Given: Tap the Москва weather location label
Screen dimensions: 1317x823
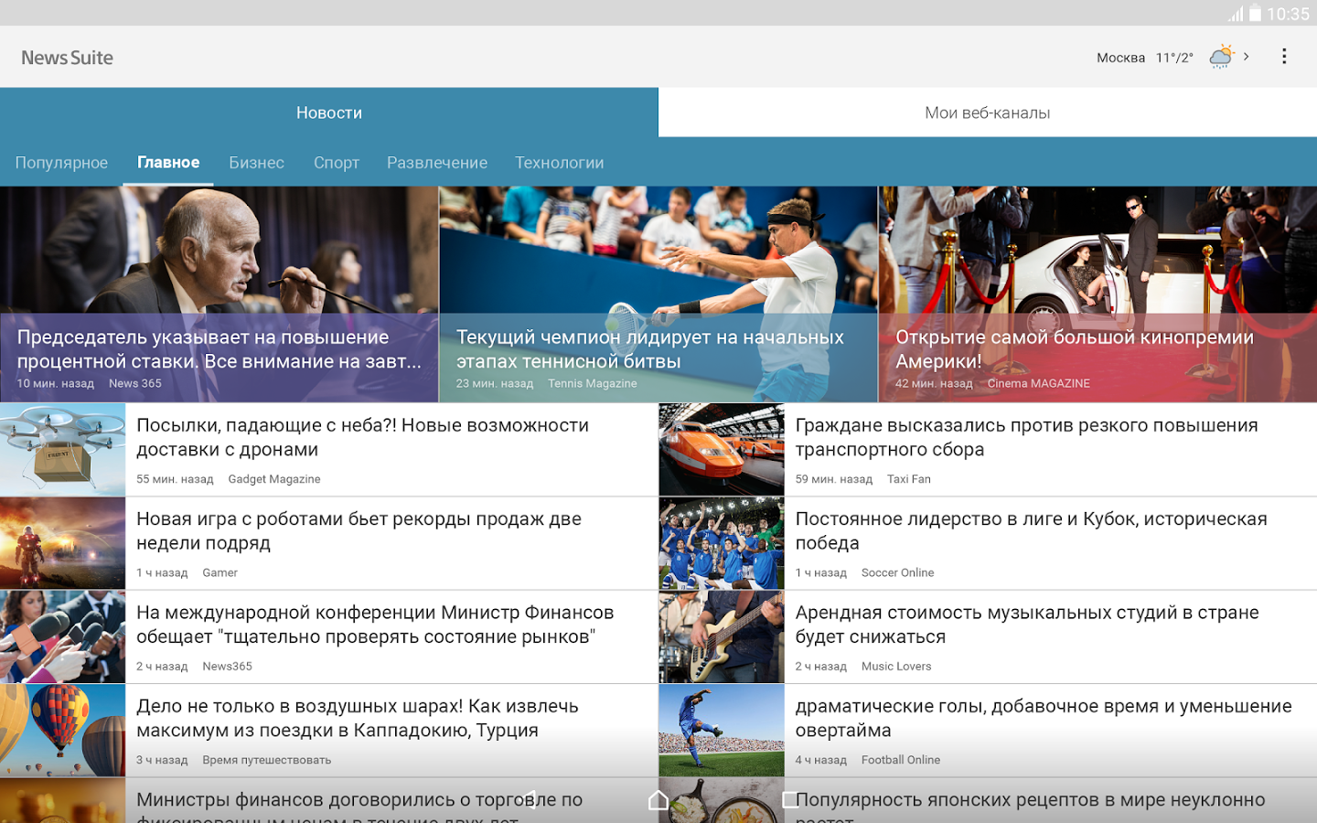Looking at the screenshot, I should tap(1120, 58).
